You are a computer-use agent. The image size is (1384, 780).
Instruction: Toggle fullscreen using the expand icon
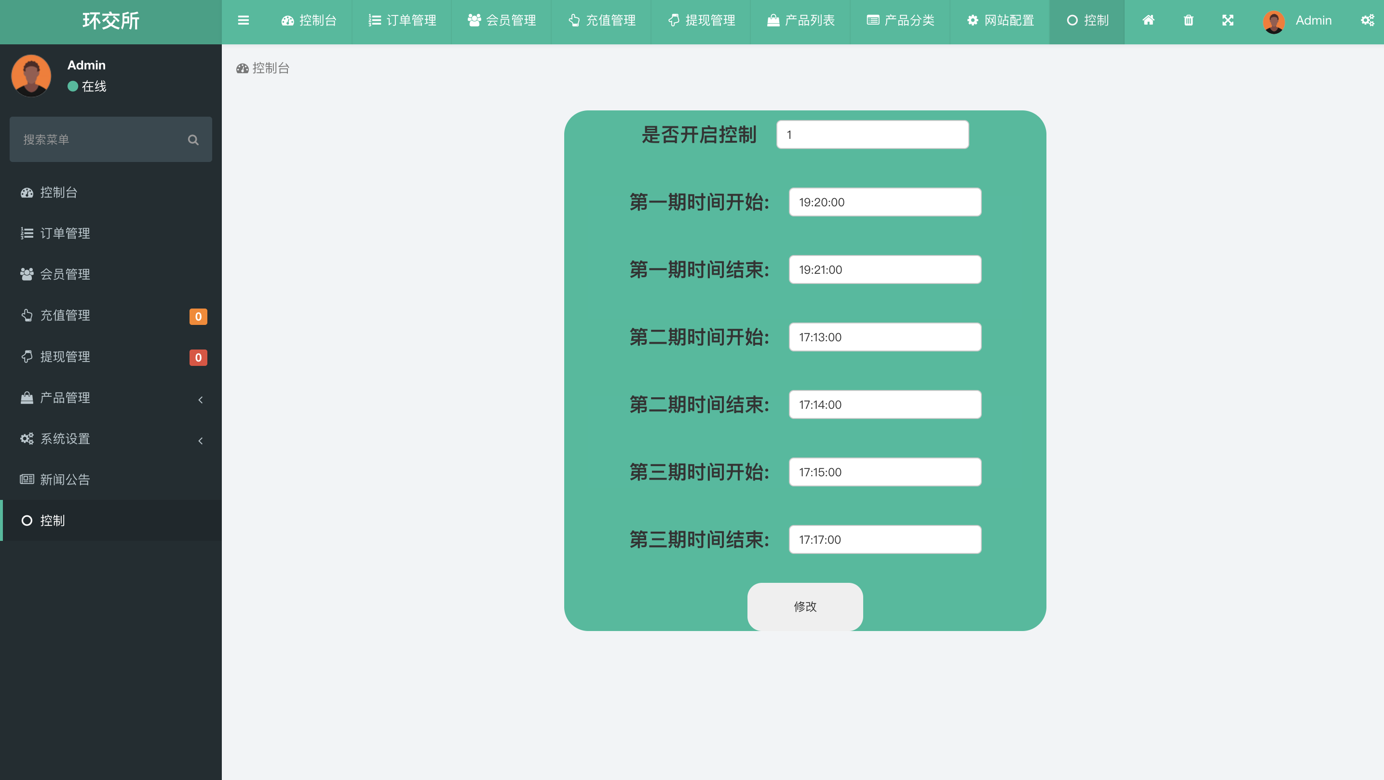click(1228, 20)
